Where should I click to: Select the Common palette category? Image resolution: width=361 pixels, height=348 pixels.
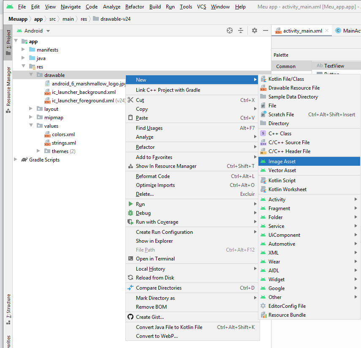point(286,66)
